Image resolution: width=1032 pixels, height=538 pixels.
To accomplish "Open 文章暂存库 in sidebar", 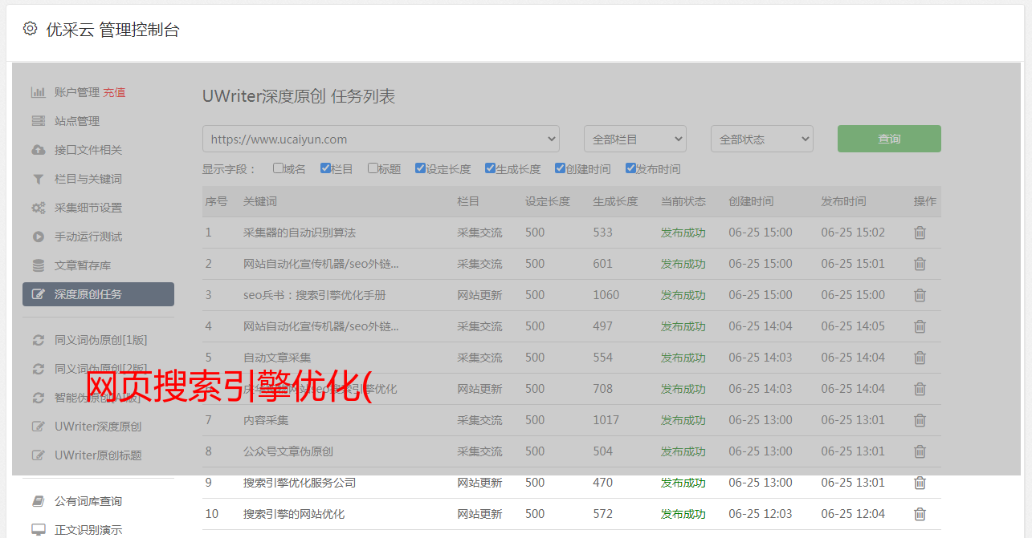I will tap(83, 265).
